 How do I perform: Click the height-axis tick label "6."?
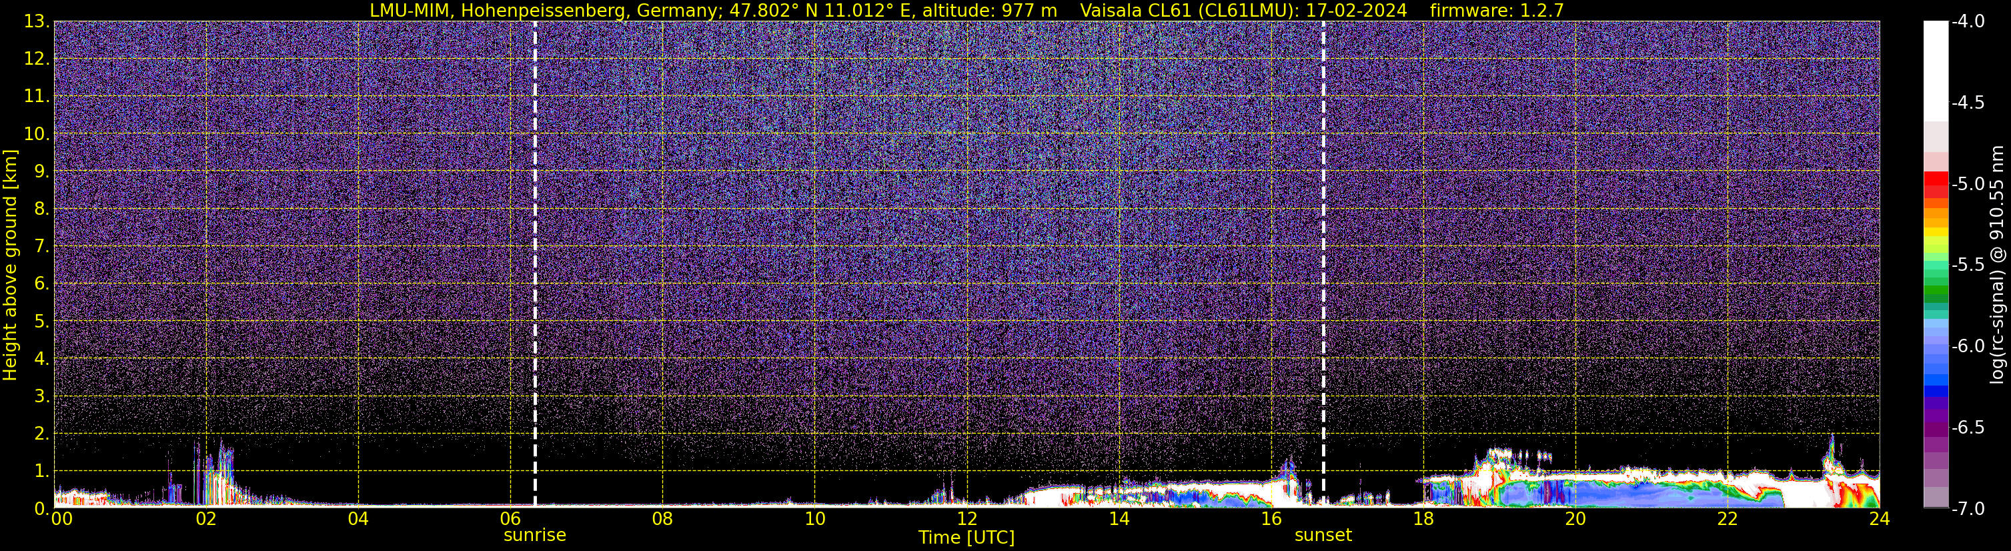(42, 284)
